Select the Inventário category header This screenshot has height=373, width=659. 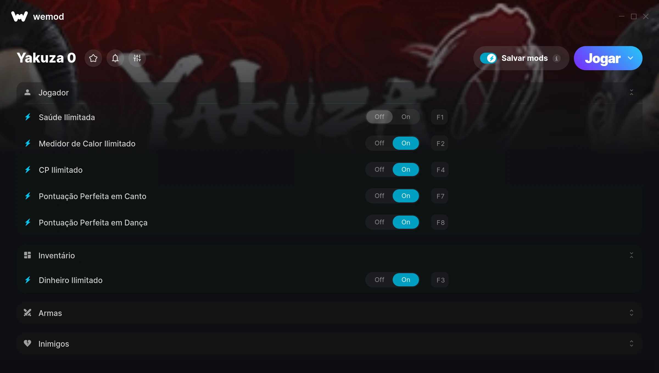pyautogui.click(x=329, y=255)
